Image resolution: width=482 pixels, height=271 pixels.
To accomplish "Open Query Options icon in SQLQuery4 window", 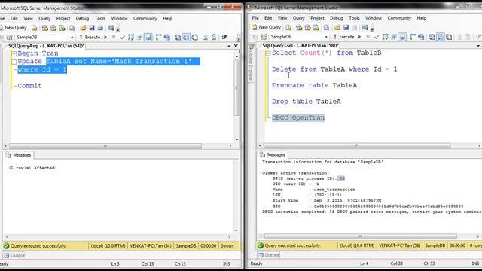I will pyautogui.click(x=139, y=37).
